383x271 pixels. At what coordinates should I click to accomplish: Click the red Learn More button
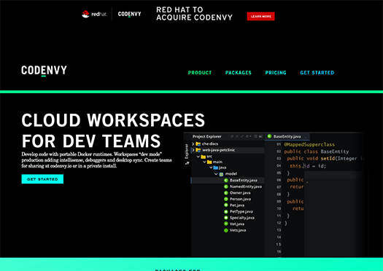(260, 16)
